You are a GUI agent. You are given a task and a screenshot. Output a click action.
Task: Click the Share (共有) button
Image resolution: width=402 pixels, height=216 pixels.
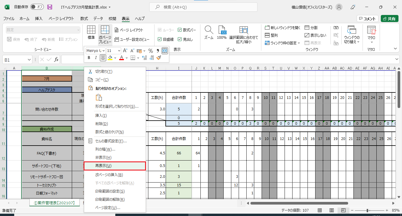click(389, 18)
